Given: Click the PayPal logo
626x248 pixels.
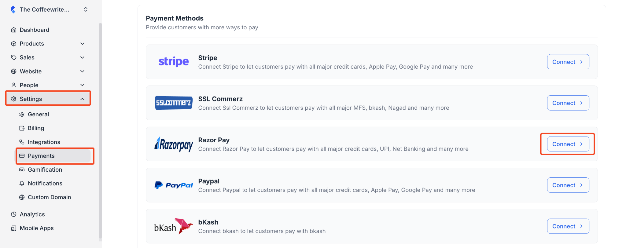Looking at the screenshot, I should pyautogui.click(x=173, y=185).
